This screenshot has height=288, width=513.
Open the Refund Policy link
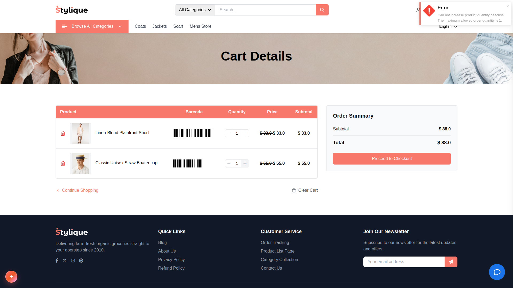[171, 268]
